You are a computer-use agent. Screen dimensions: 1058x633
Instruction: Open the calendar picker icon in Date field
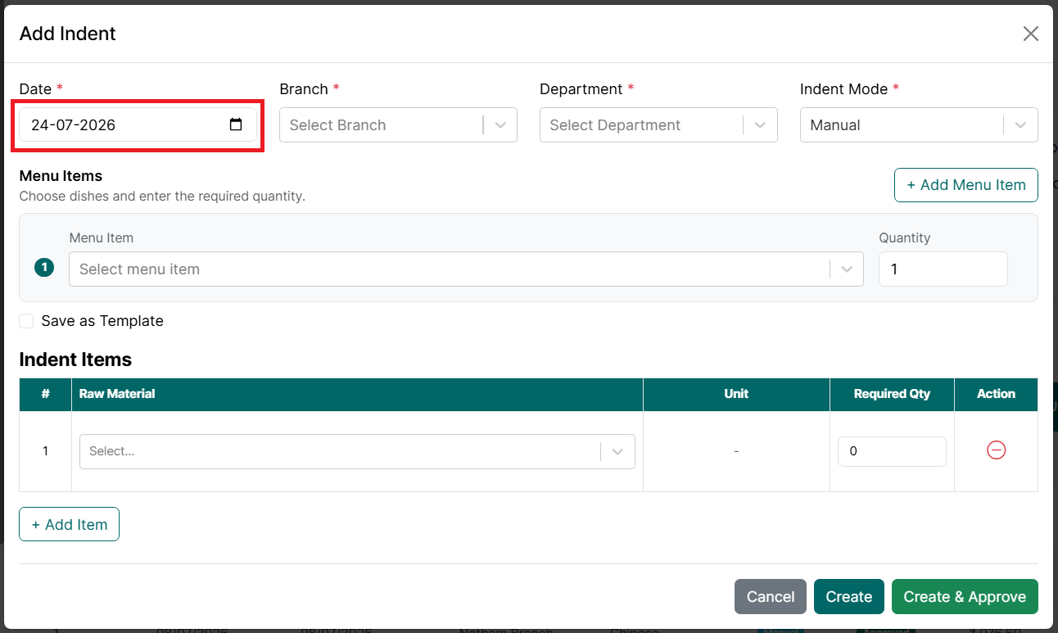click(x=236, y=125)
